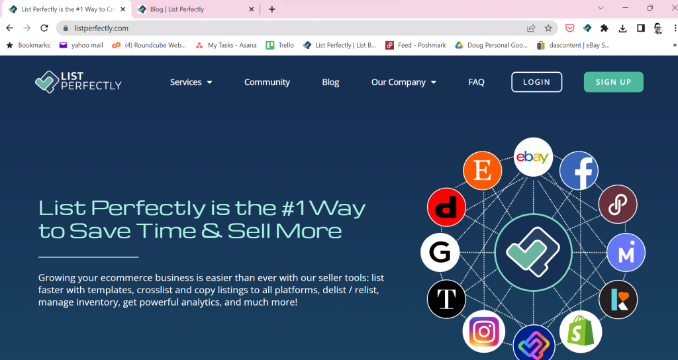Screen dimensions: 678x360
Task: Switch to the Blog | List Perfectly tab
Action: [197, 9]
